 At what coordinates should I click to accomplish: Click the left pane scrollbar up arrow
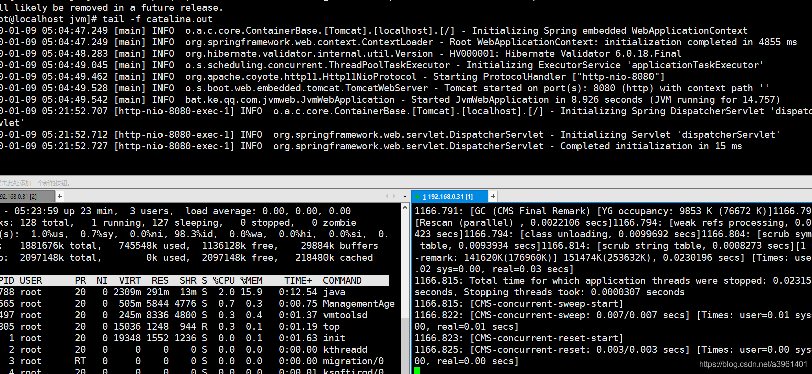coord(405,206)
